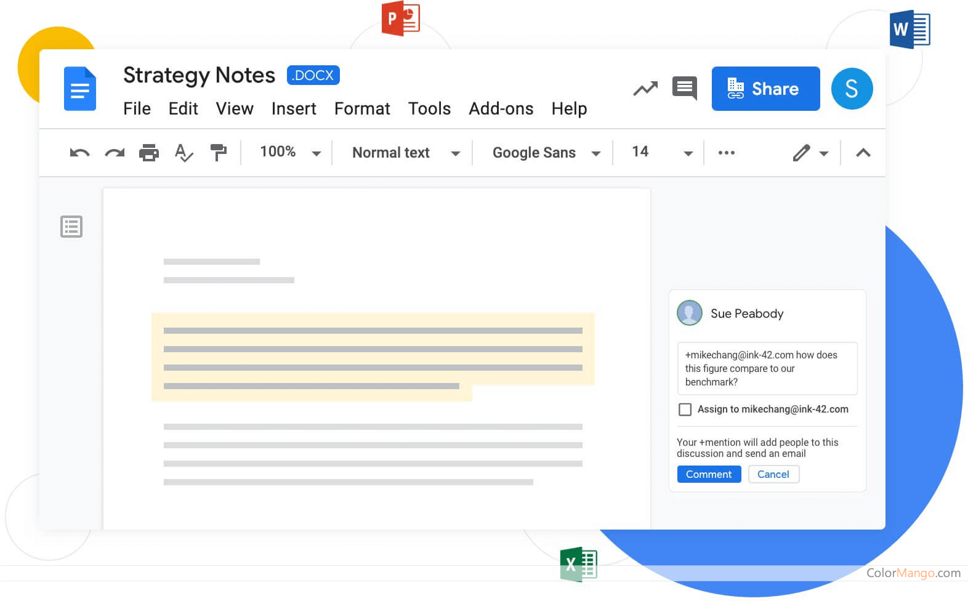
Task: Click the Comment button to post
Action: coord(709,474)
